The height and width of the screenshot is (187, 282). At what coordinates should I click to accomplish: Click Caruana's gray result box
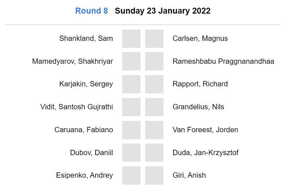pos(131,130)
